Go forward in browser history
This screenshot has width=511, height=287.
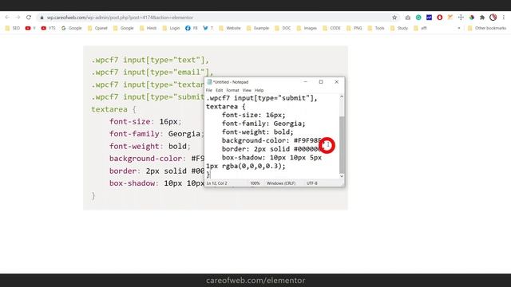pos(18,18)
